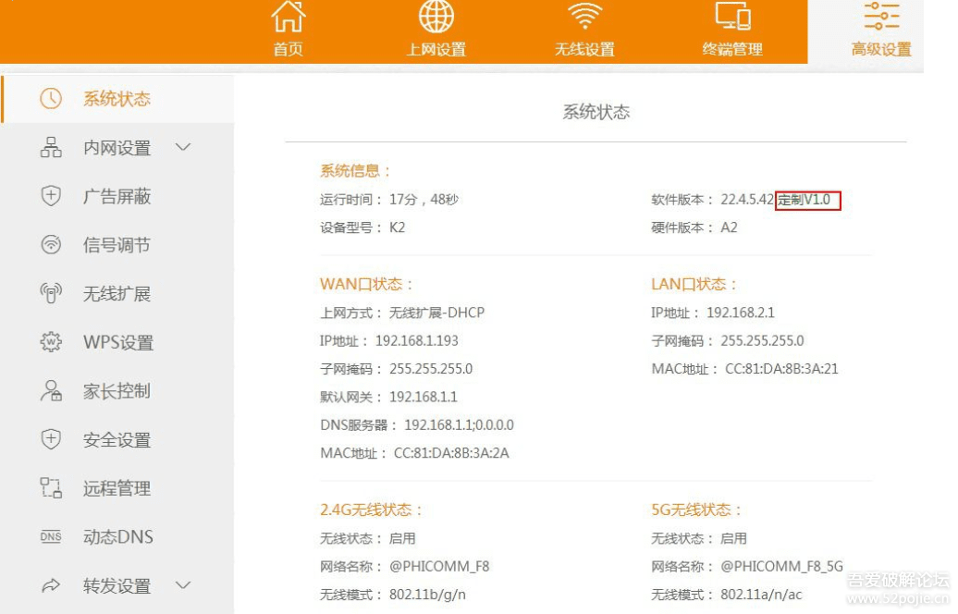Viewport: 958px width, 614px height.
Task: Expand the 转发设置 chevron
Action: click(x=183, y=585)
